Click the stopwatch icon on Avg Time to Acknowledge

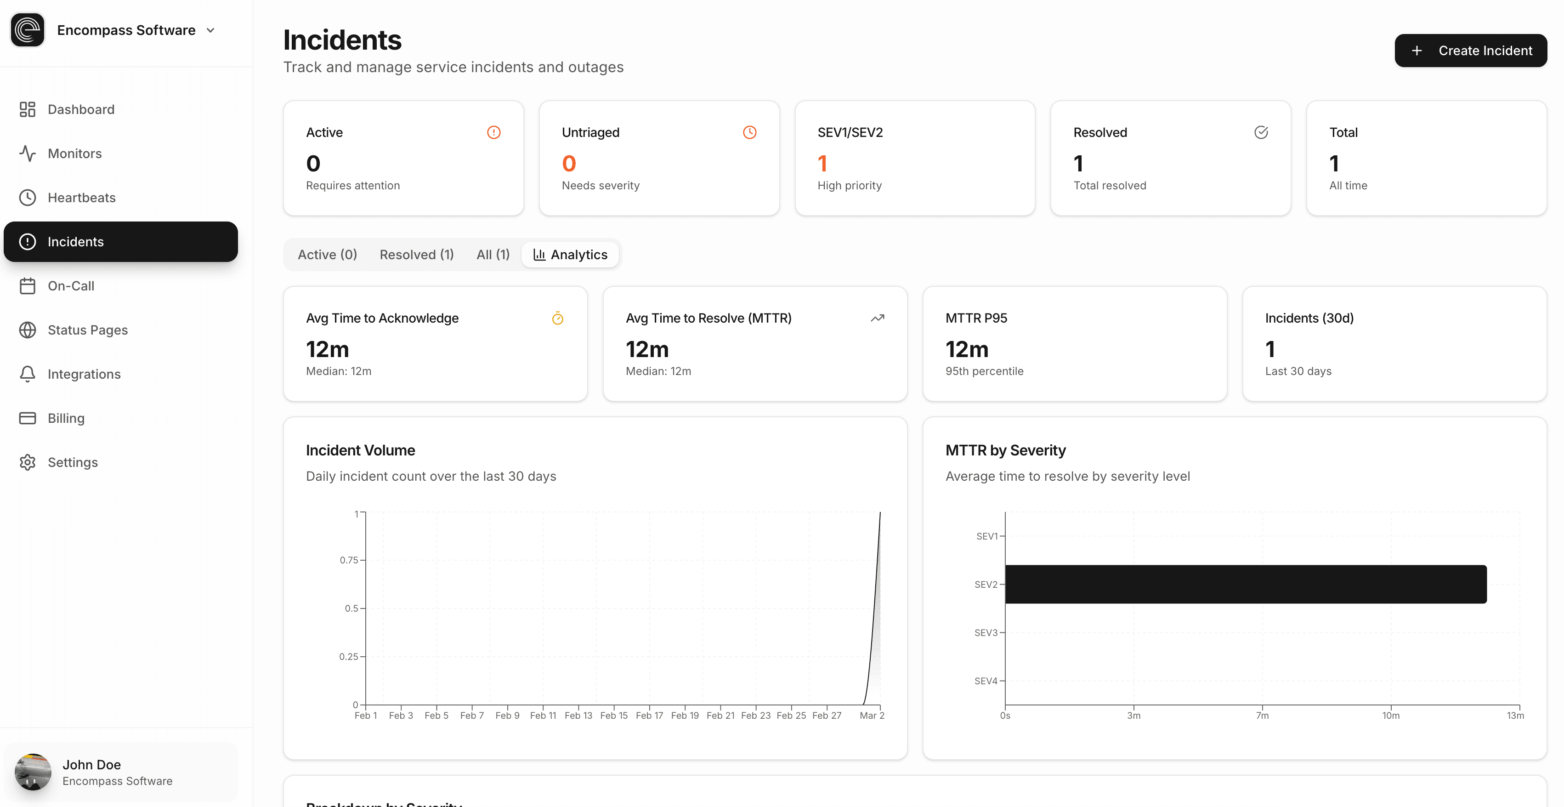coord(557,318)
